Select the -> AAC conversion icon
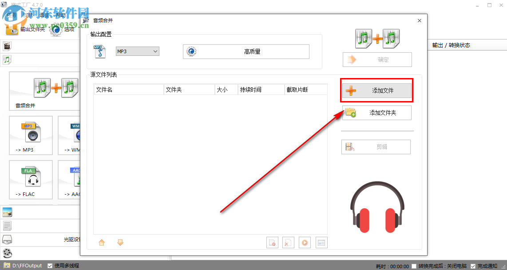This screenshot has width=507, height=270. point(70,180)
